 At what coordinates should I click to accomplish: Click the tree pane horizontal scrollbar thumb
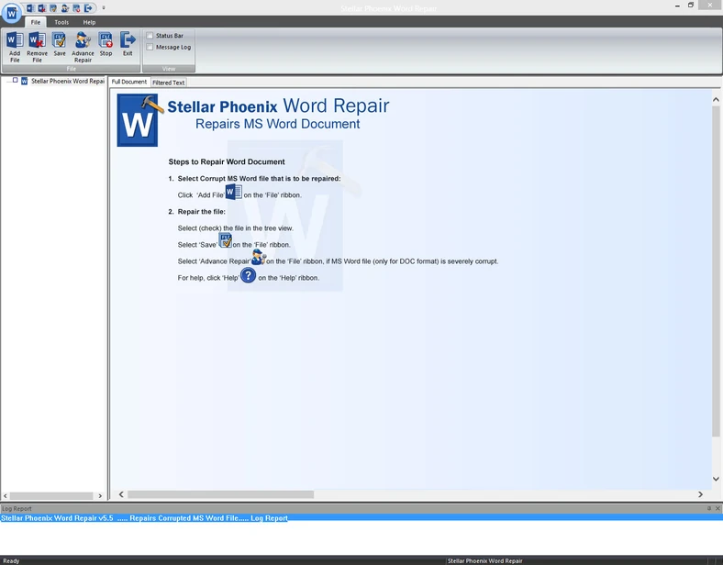coord(51,496)
